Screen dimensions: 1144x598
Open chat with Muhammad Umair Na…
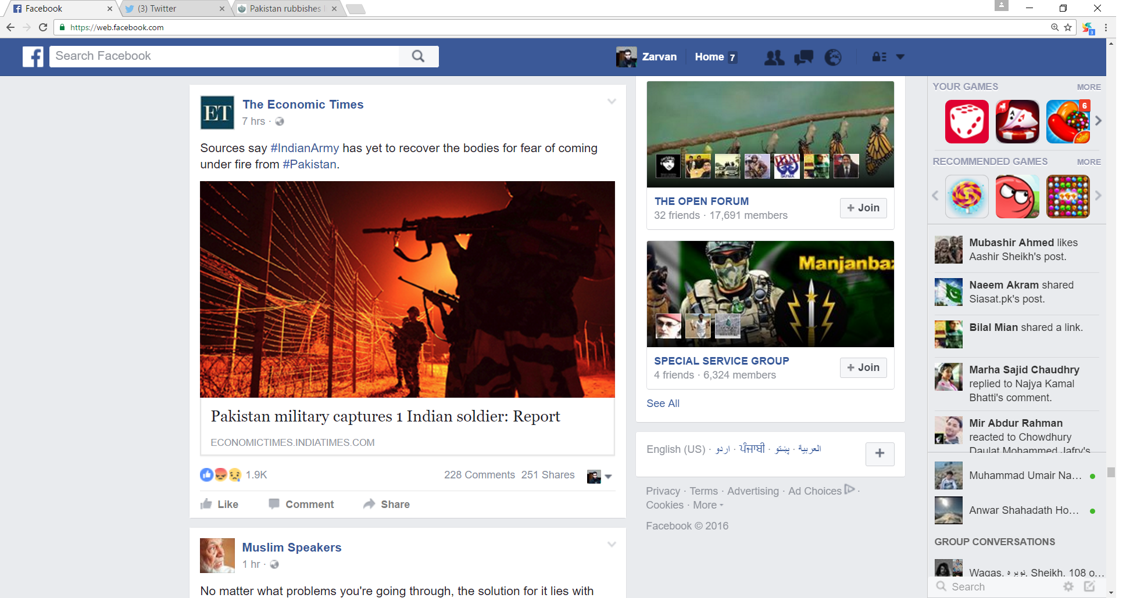pos(1016,475)
